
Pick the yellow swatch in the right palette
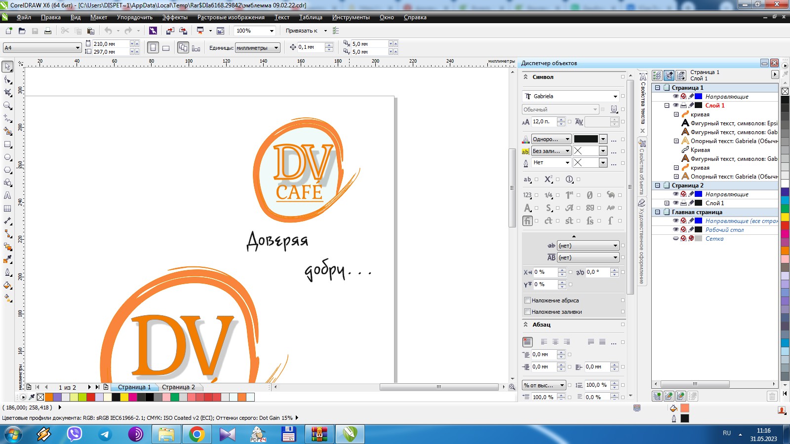pyautogui.click(x=785, y=217)
